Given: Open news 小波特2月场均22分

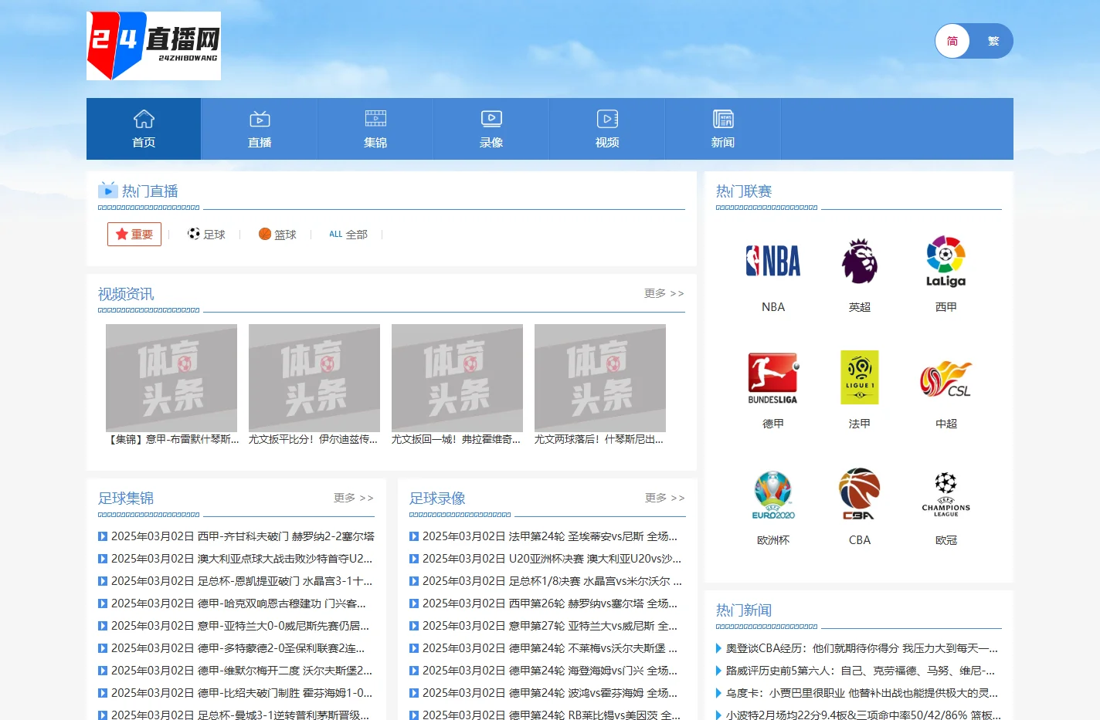Looking at the screenshot, I should pyautogui.click(x=864, y=714).
